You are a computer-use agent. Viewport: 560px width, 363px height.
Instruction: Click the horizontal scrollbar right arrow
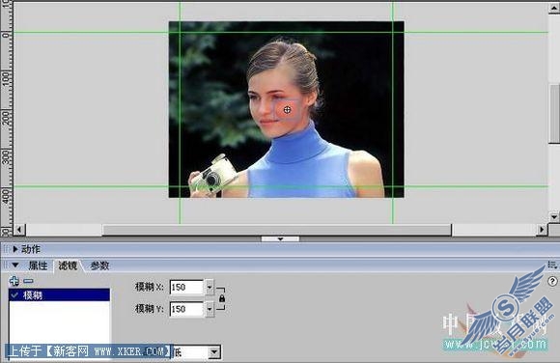(x=543, y=229)
